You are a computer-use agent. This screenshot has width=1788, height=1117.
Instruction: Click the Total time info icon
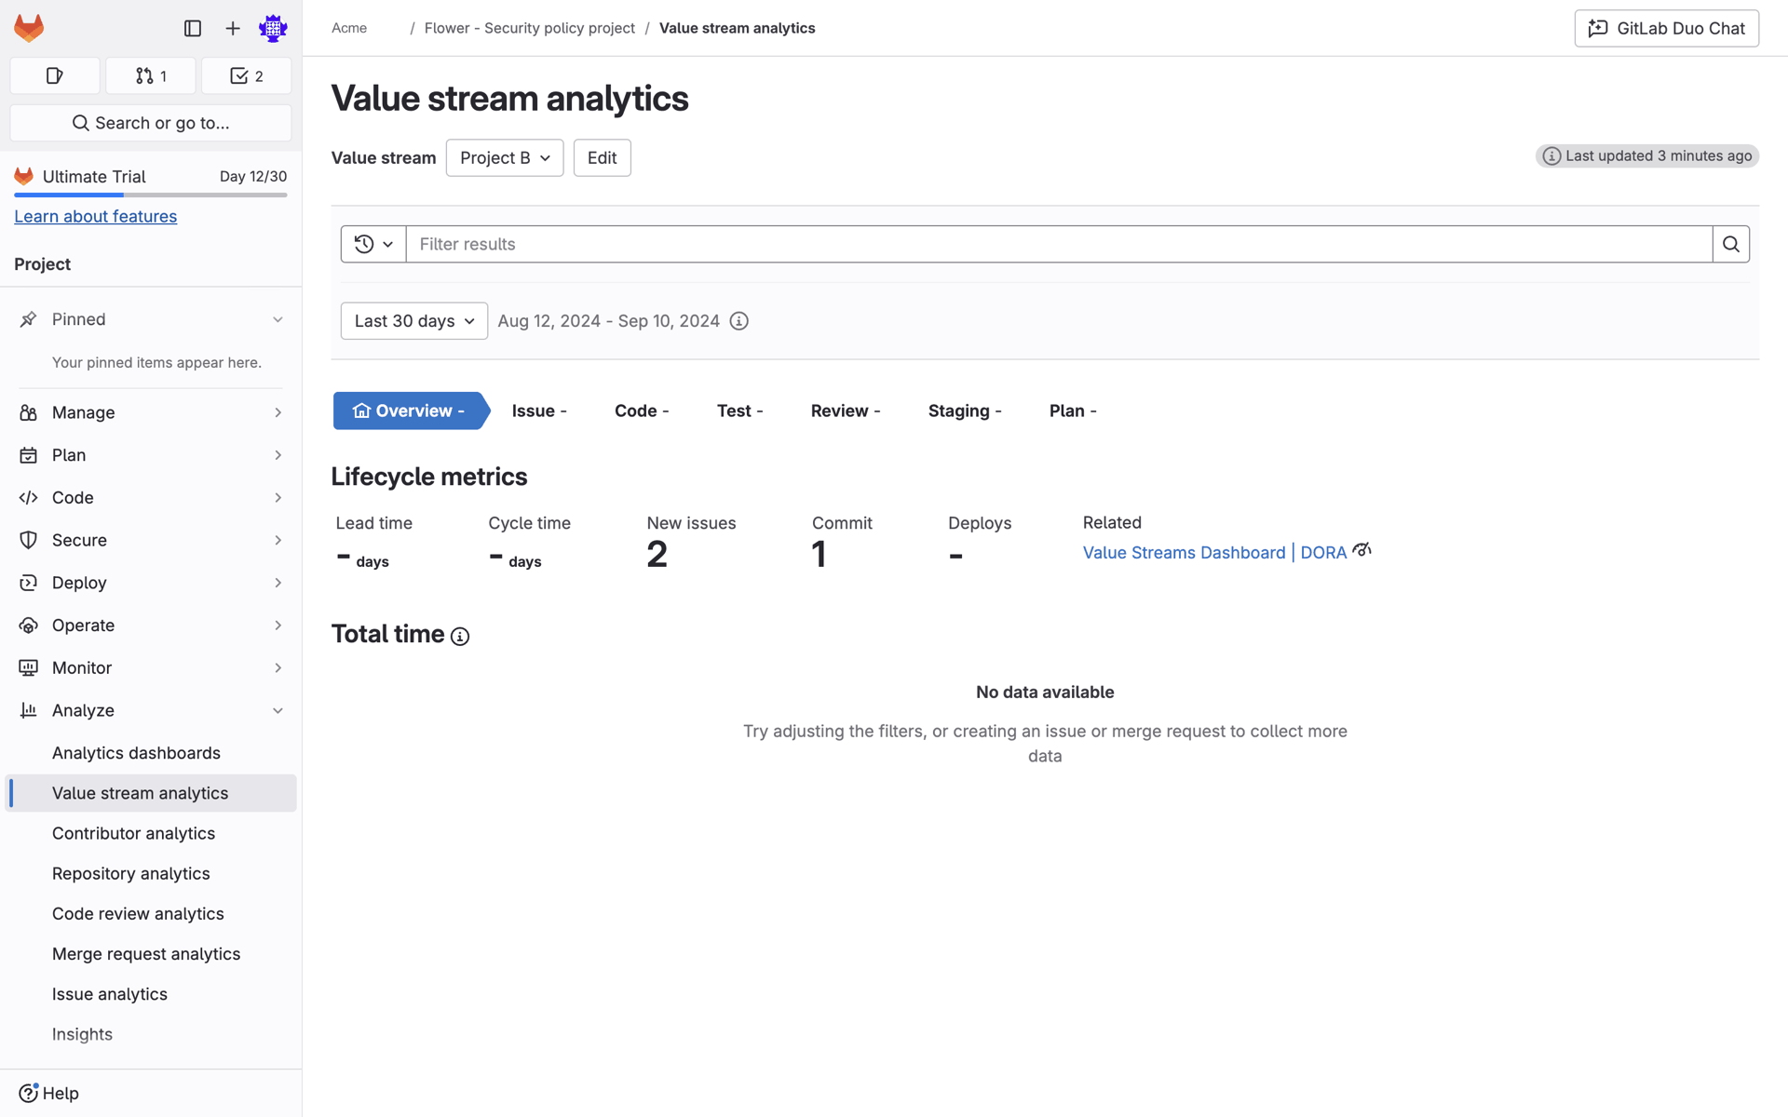[x=460, y=637]
